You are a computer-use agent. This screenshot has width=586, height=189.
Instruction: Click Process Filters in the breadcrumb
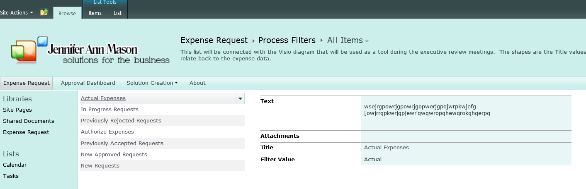pyautogui.click(x=287, y=41)
